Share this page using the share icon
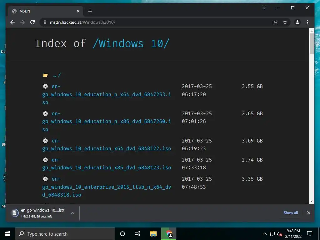 pyautogui.click(x=275, y=22)
